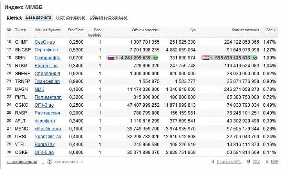Click the 1,47% weight value
Screen dimensions: 281x169
269,42
